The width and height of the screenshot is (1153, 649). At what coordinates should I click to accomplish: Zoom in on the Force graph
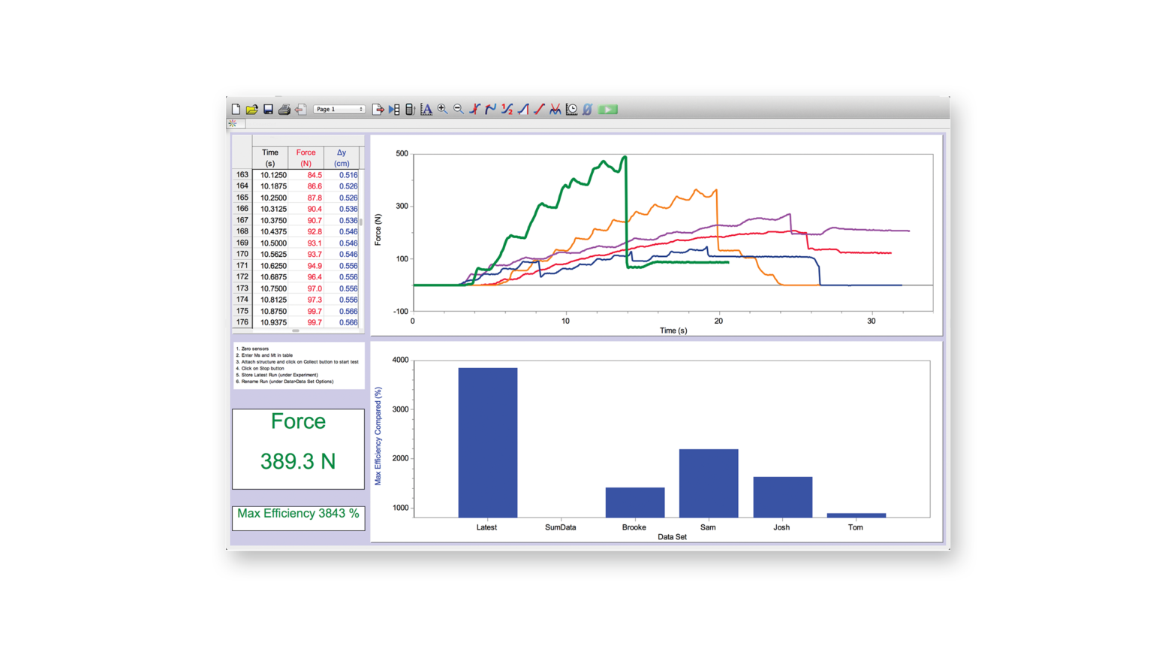[x=443, y=109]
